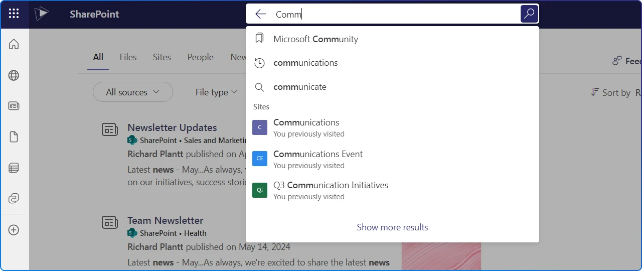Image resolution: width=642 pixels, height=271 pixels.
Task: Select the Microsoft Community bookmark suggestion
Action: click(x=392, y=39)
